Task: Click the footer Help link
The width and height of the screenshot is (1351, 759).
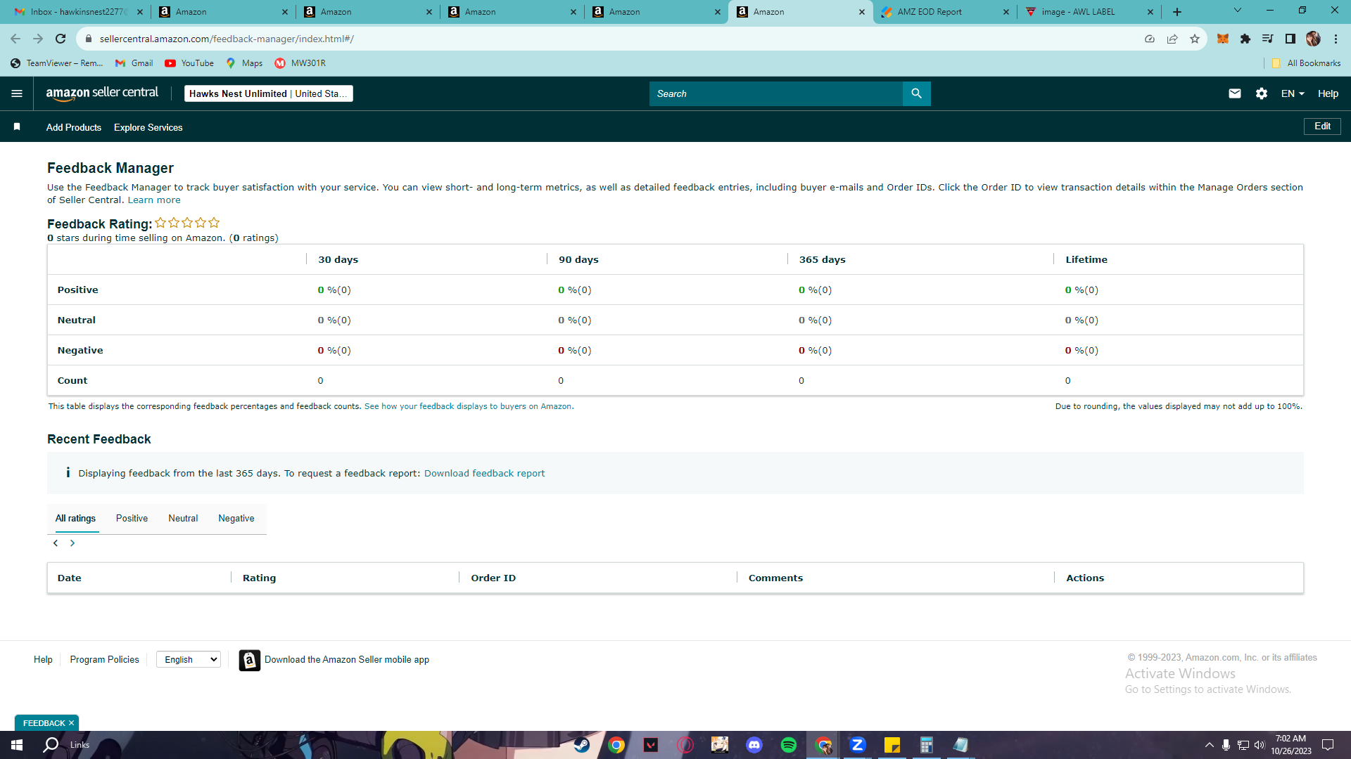Action: pyautogui.click(x=43, y=660)
